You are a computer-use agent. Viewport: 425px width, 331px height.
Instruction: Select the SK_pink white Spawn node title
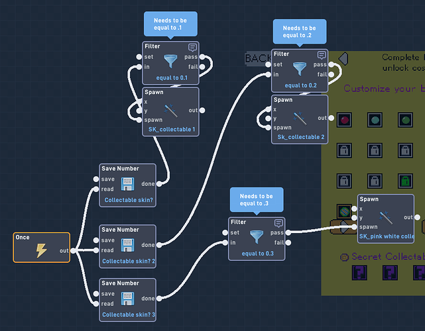point(369,199)
